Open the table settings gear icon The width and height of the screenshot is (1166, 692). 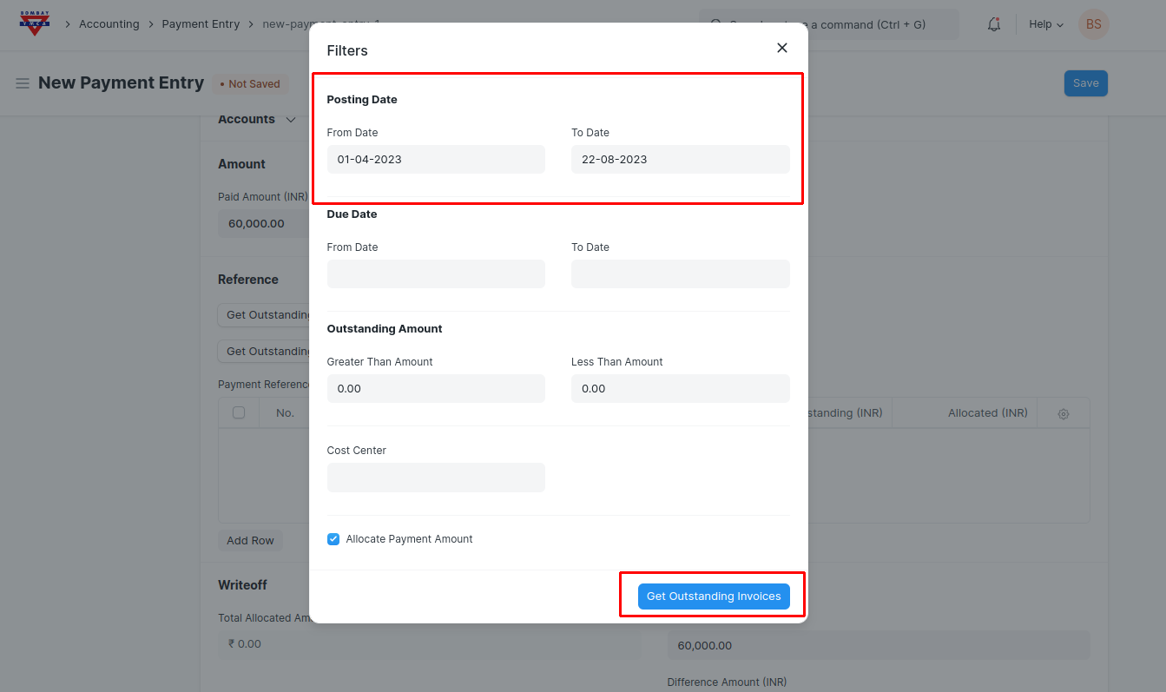[x=1063, y=414]
